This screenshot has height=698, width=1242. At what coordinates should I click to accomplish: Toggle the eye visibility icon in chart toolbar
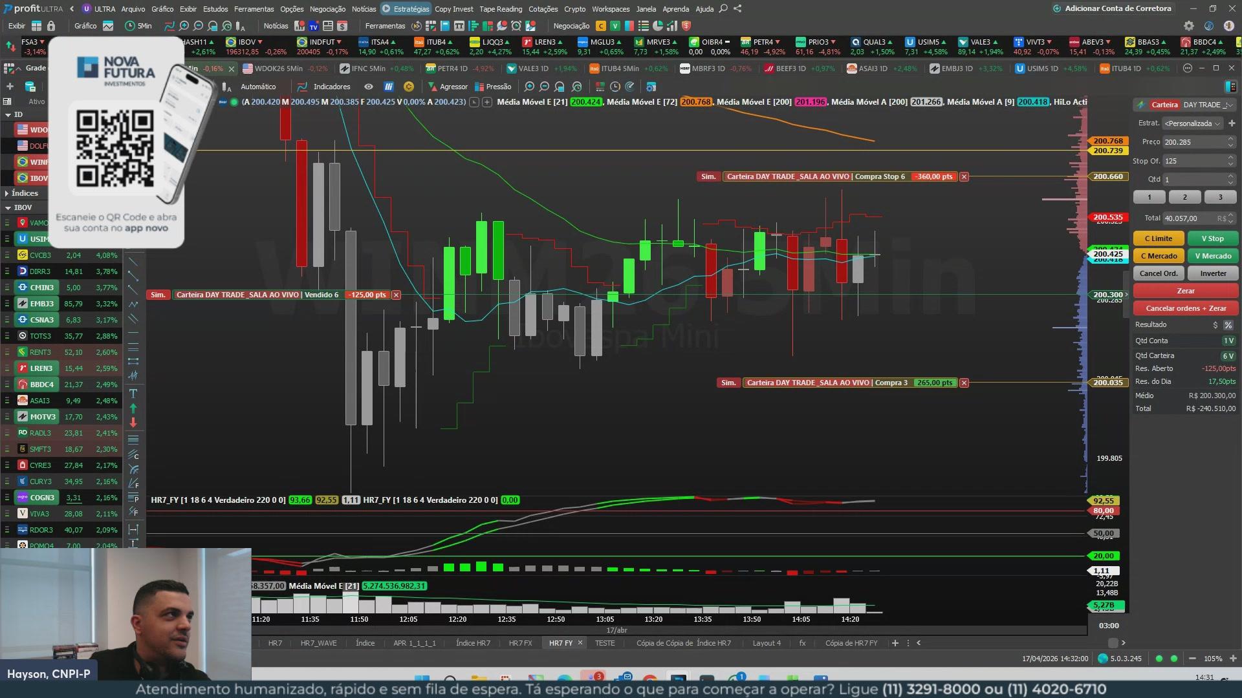(x=368, y=87)
